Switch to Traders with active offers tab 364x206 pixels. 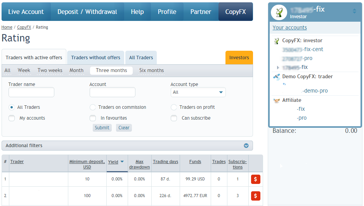tap(34, 57)
